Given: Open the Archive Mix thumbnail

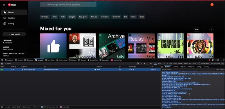Looking at the screenshot, I should tap(112, 46).
